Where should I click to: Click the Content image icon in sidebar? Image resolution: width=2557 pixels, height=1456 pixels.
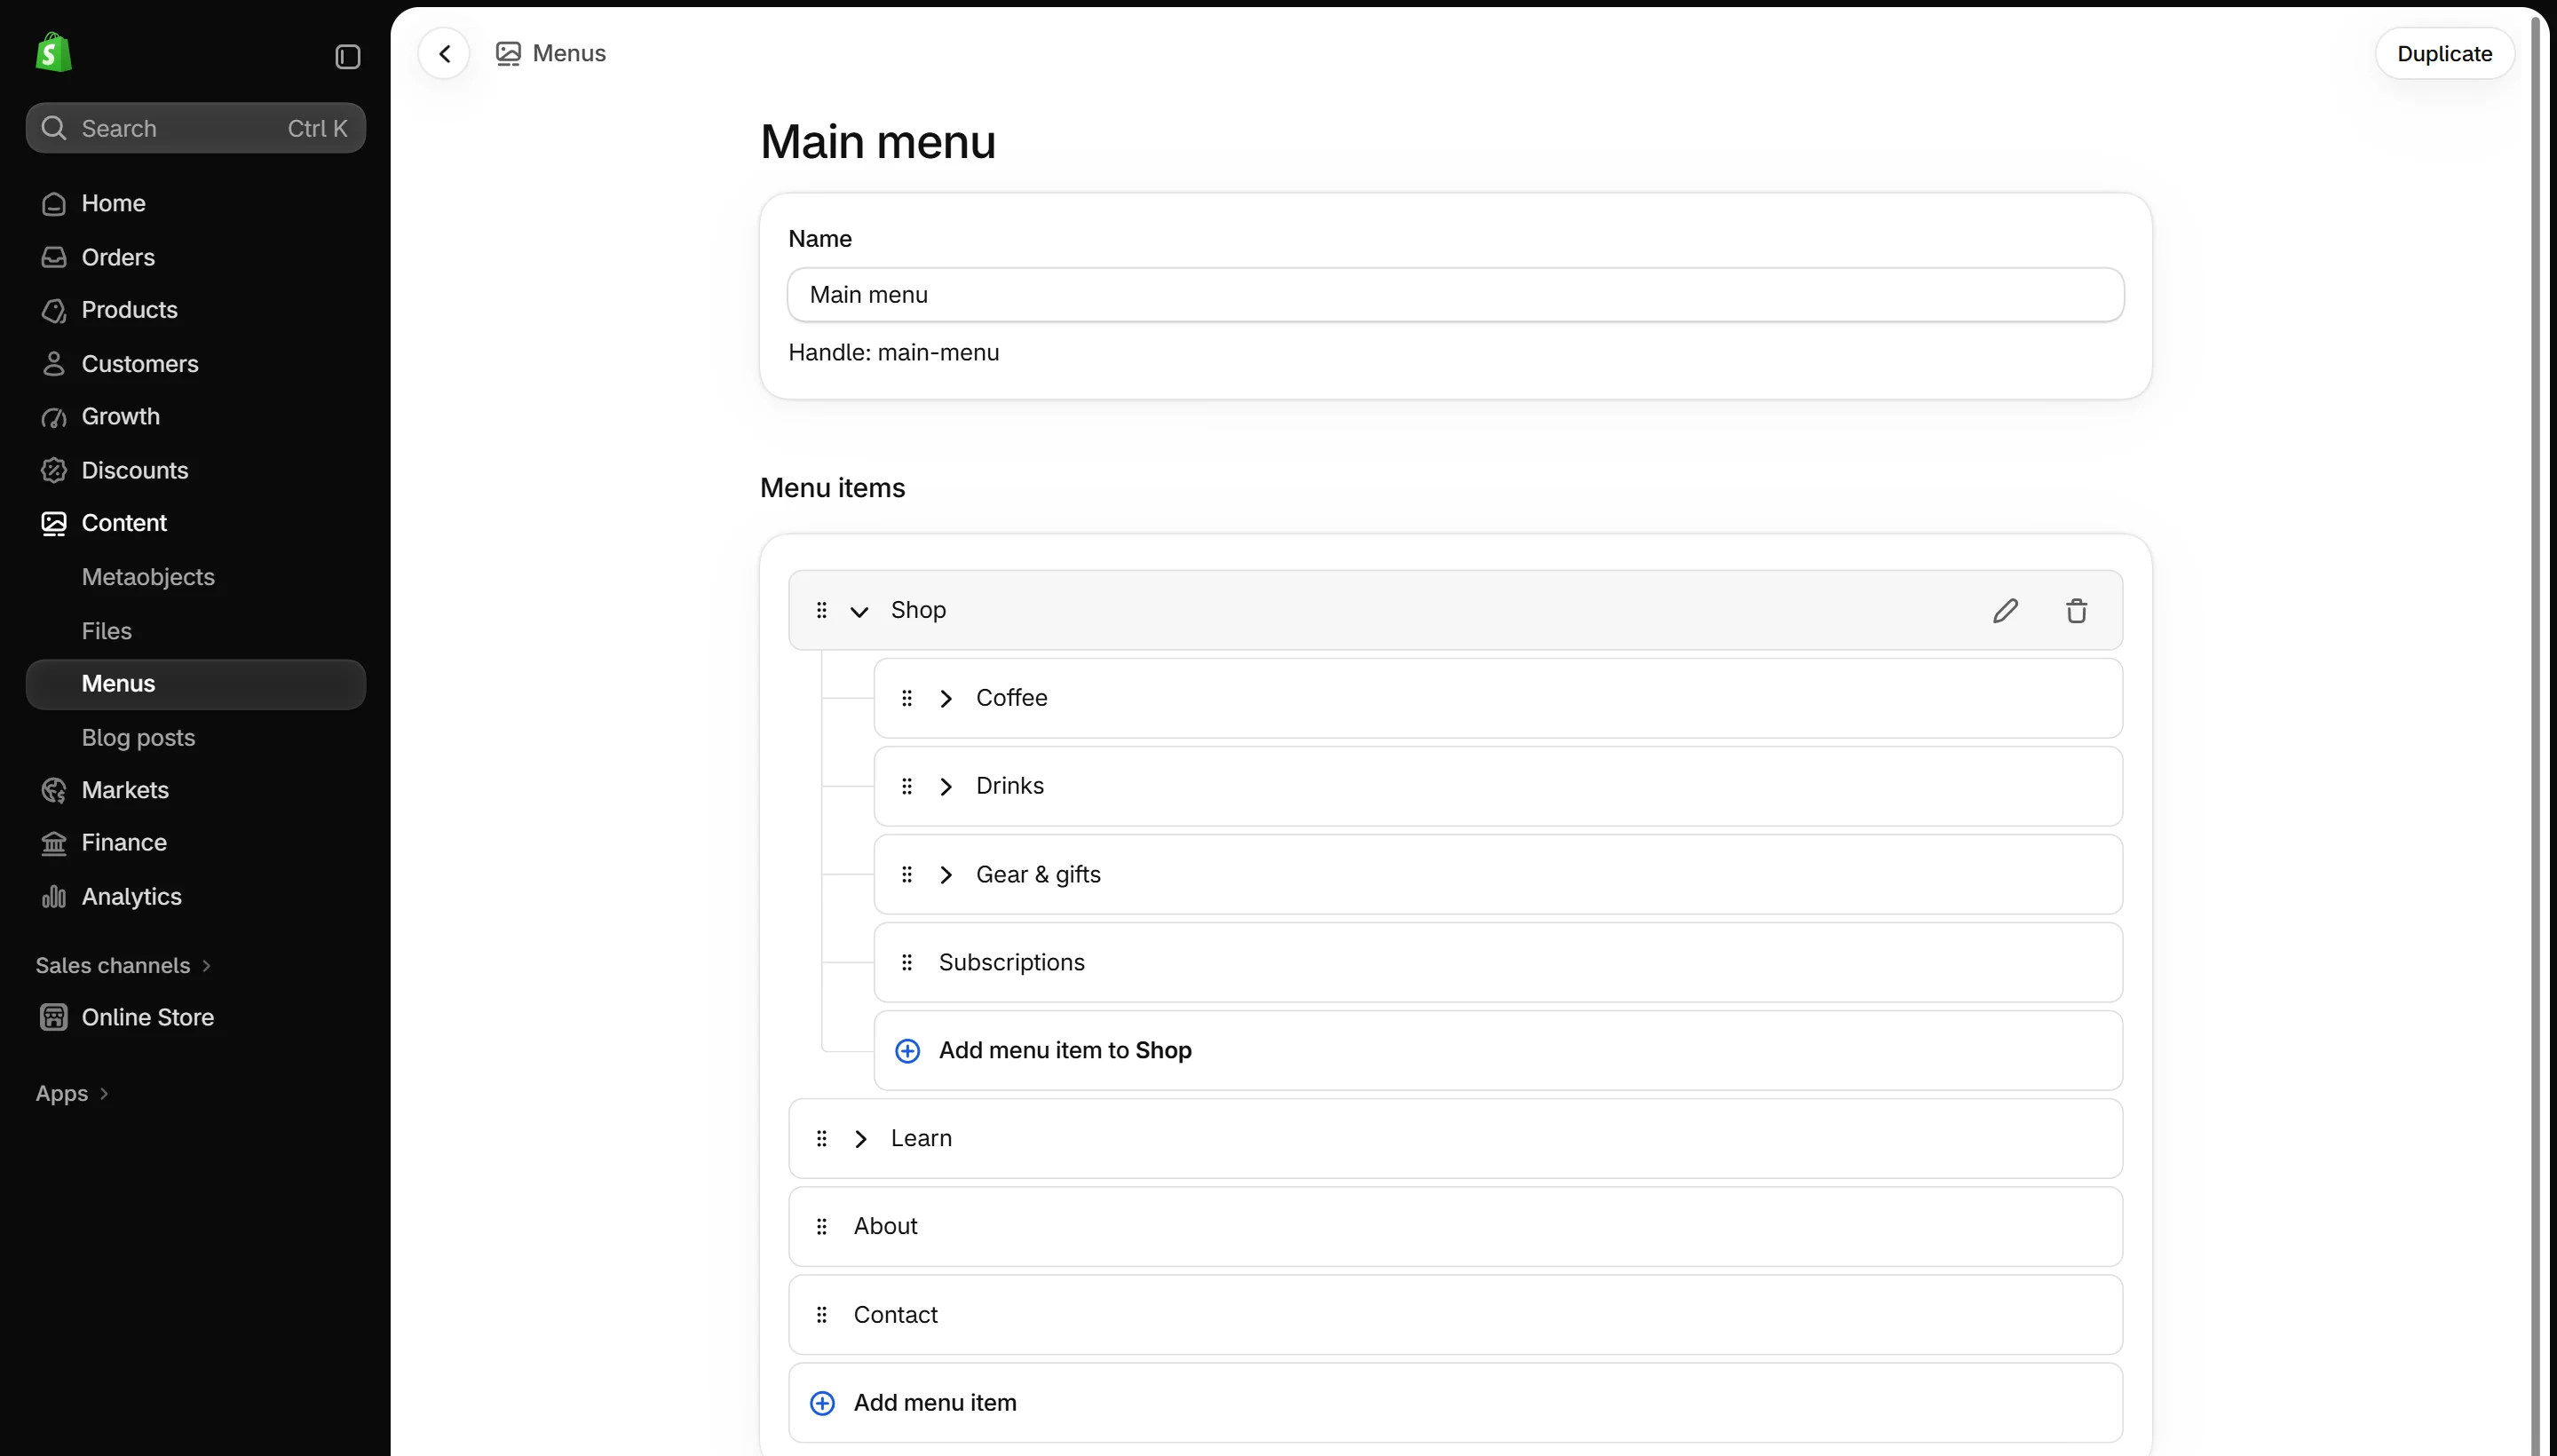tap(54, 523)
